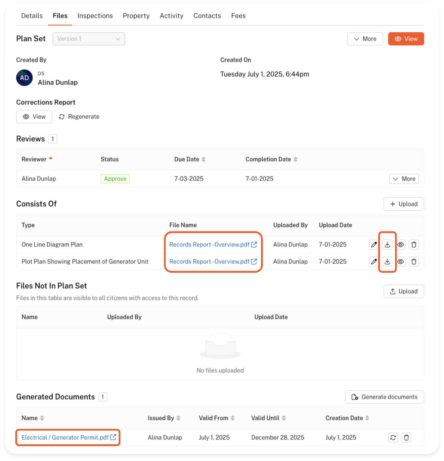The width and height of the screenshot is (444, 461).
Task: Download the One Line Diagram Plan file
Action: pos(387,245)
